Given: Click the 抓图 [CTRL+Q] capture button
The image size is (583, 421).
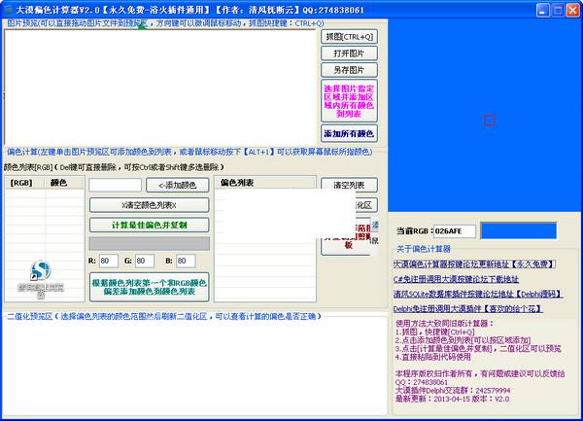Looking at the screenshot, I should 349,37.
